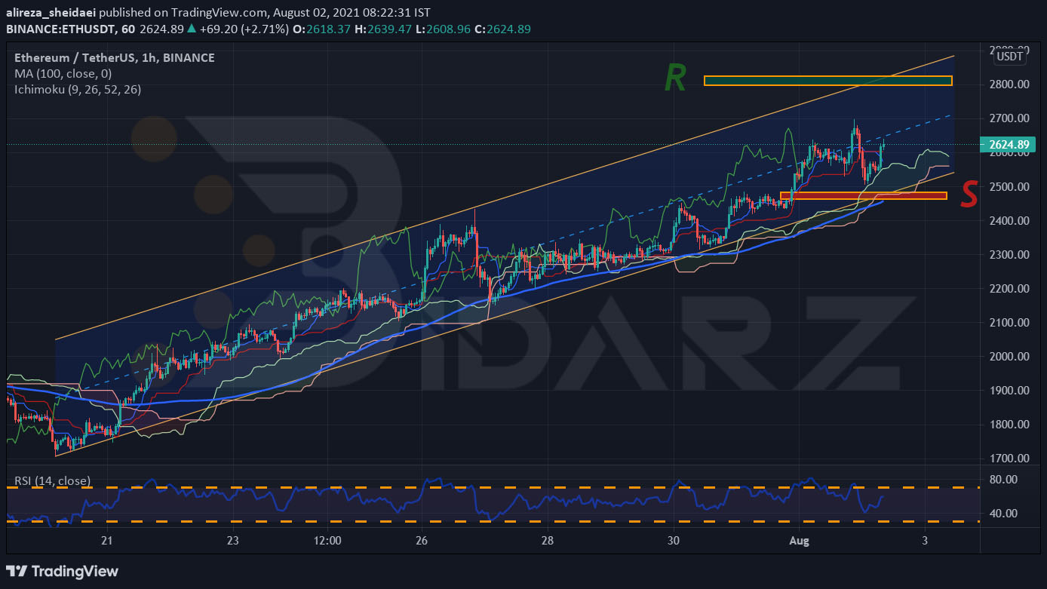Select the green R resistance text label

[675, 79]
